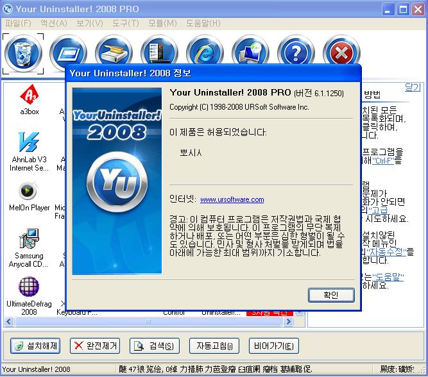Click the red X exit toolbar icon
The image size is (428, 377).
[x=341, y=50]
